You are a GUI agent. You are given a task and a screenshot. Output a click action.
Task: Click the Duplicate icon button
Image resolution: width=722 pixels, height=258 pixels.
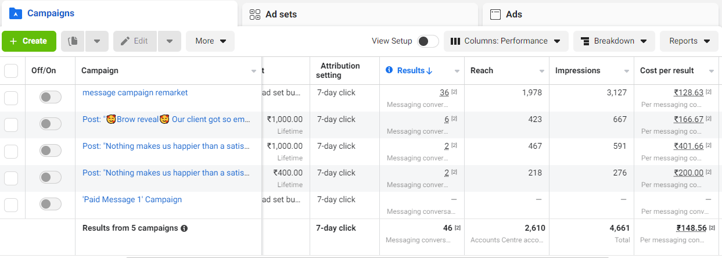pyautogui.click(x=73, y=41)
